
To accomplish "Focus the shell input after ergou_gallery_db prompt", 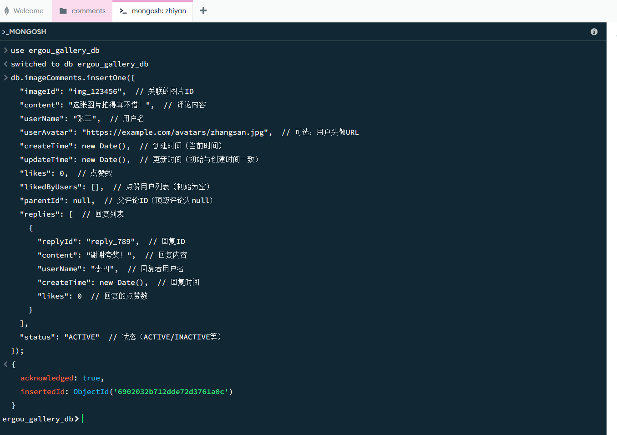I will coord(182,419).
